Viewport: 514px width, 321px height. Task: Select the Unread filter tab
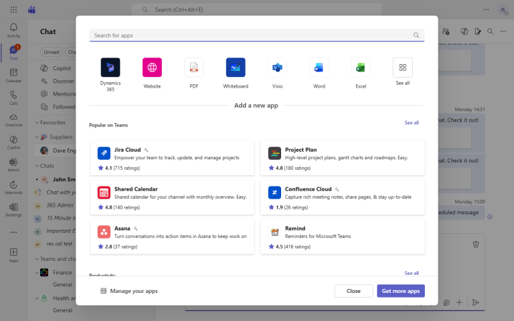(x=51, y=51)
